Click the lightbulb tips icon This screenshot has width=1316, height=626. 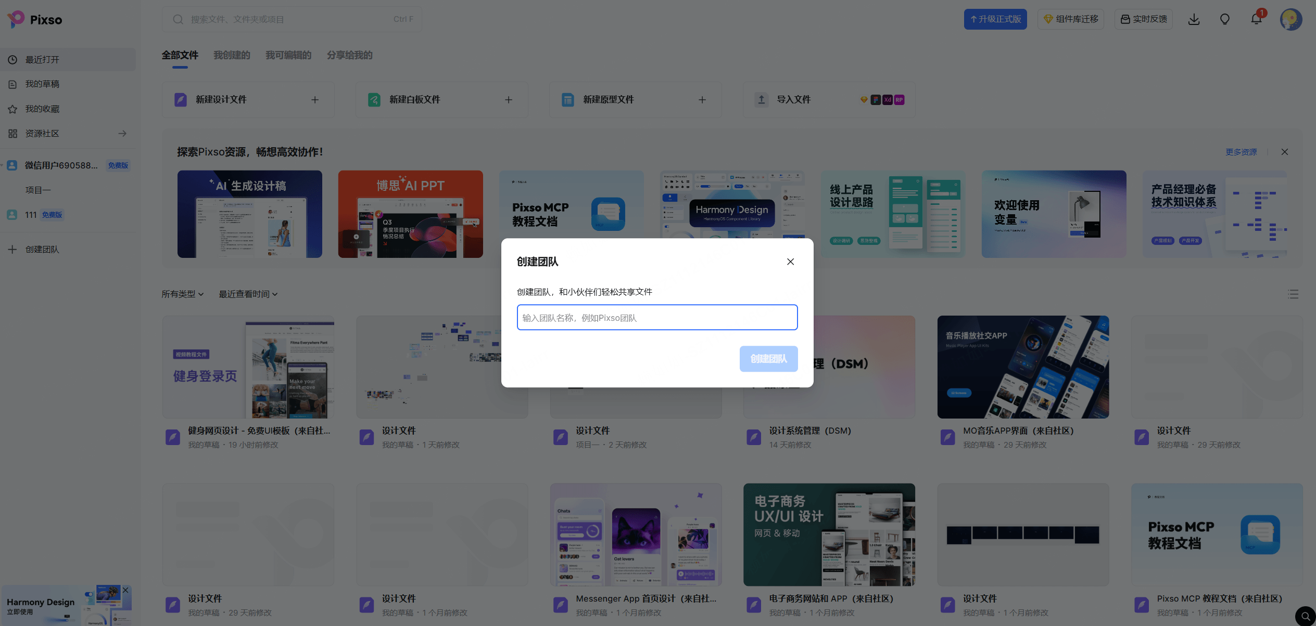point(1225,19)
